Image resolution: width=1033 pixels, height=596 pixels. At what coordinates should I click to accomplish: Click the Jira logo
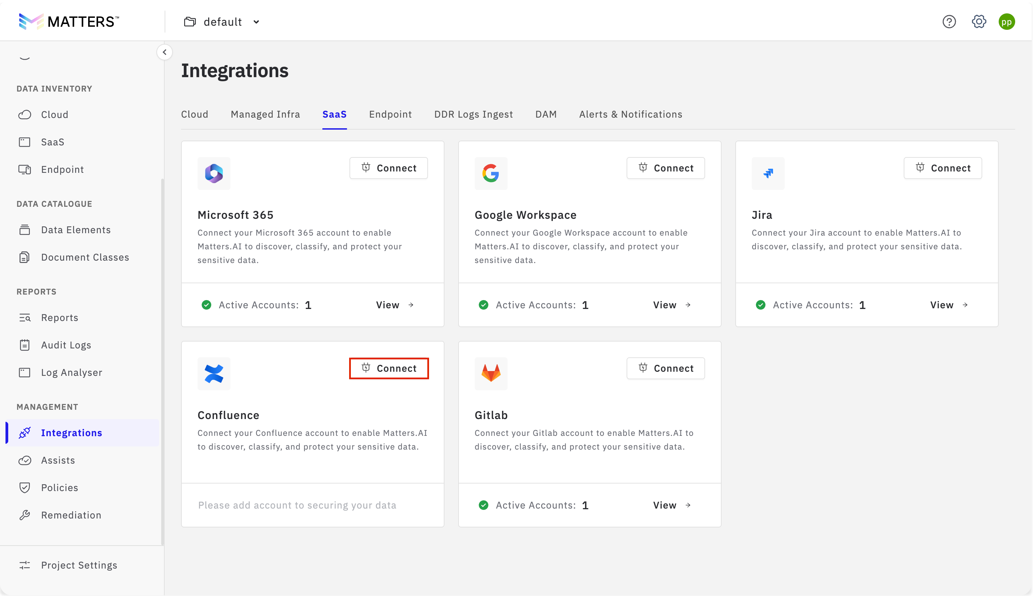tap(768, 174)
